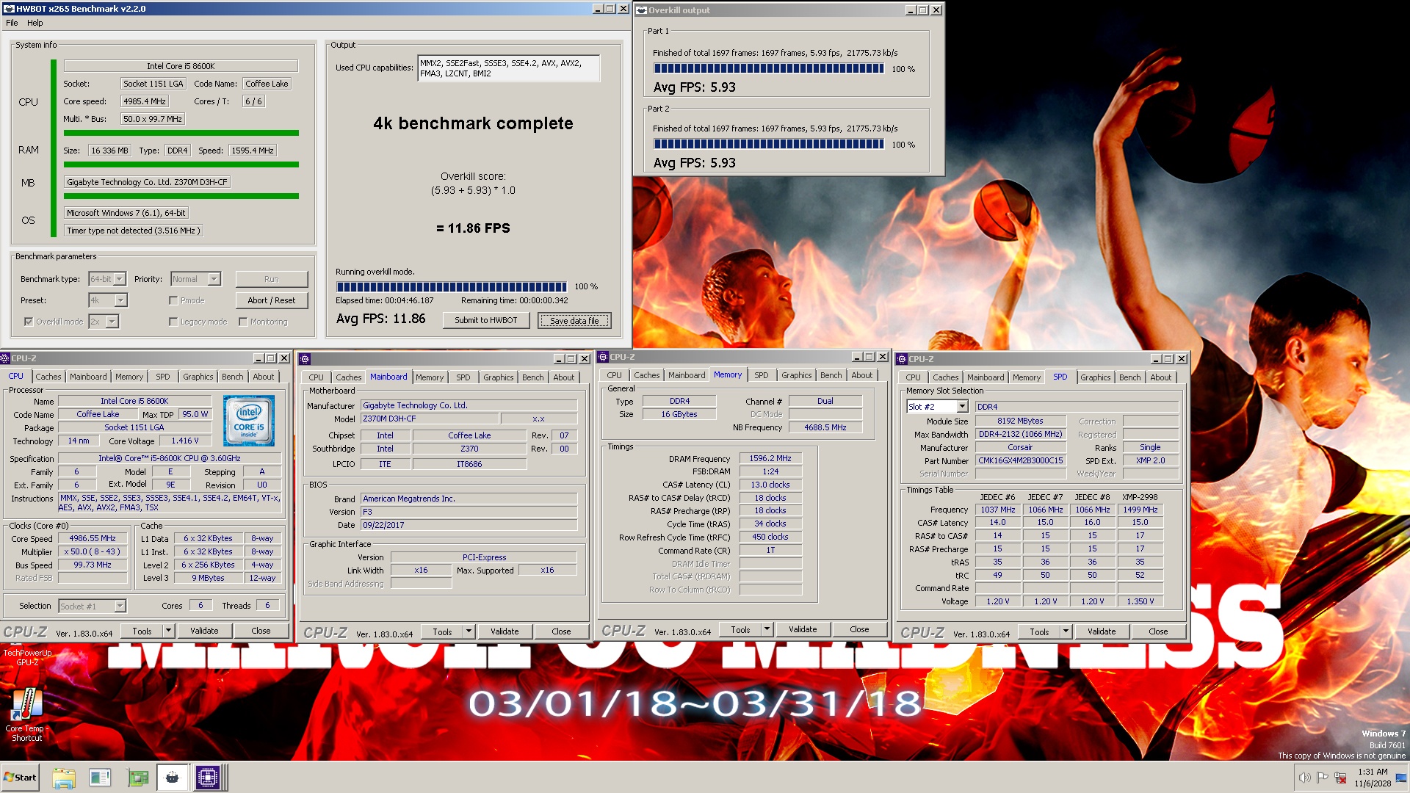Click Tools button in CPU-Z Memory window
The image size is (1410, 793).
coord(740,629)
